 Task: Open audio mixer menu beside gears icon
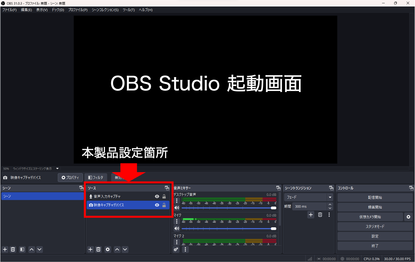pos(185,249)
